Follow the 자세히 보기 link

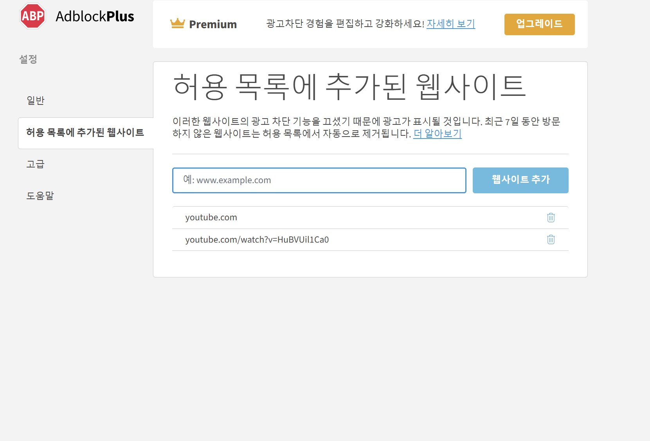(x=451, y=24)
